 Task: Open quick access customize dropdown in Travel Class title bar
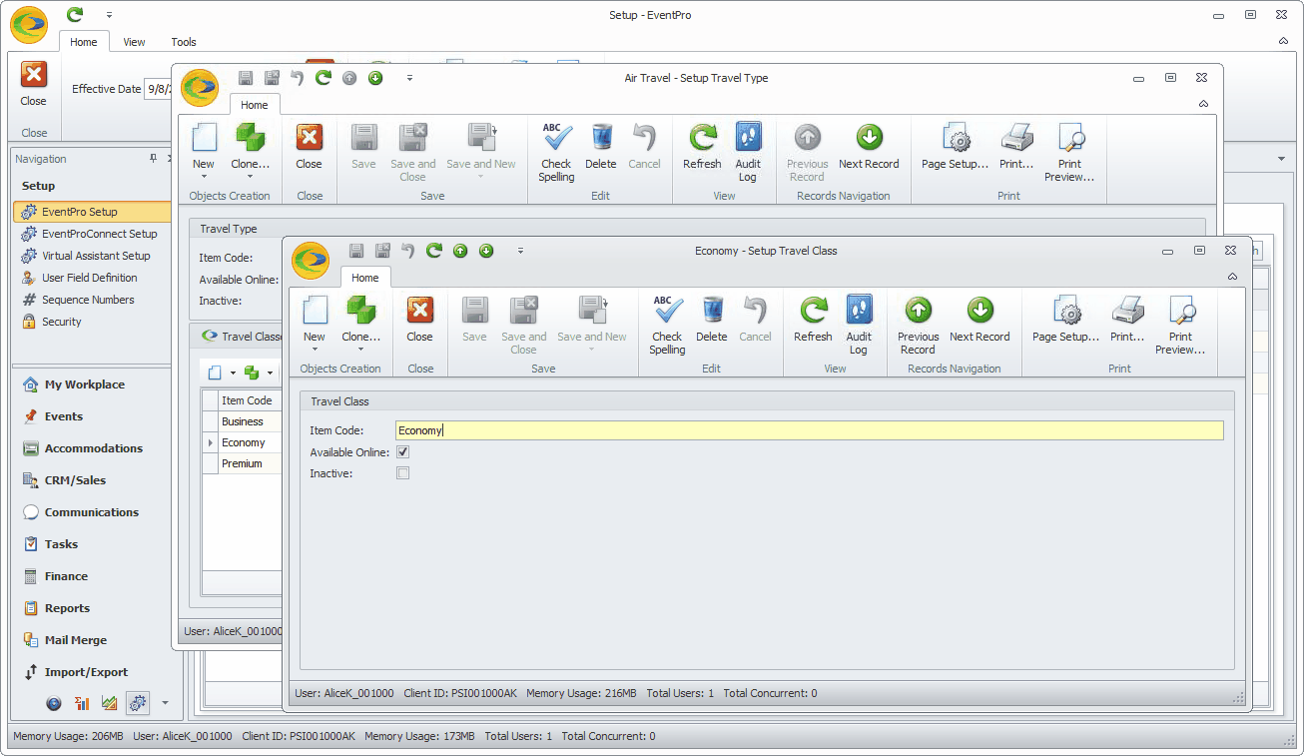click(x=520, y=251)
